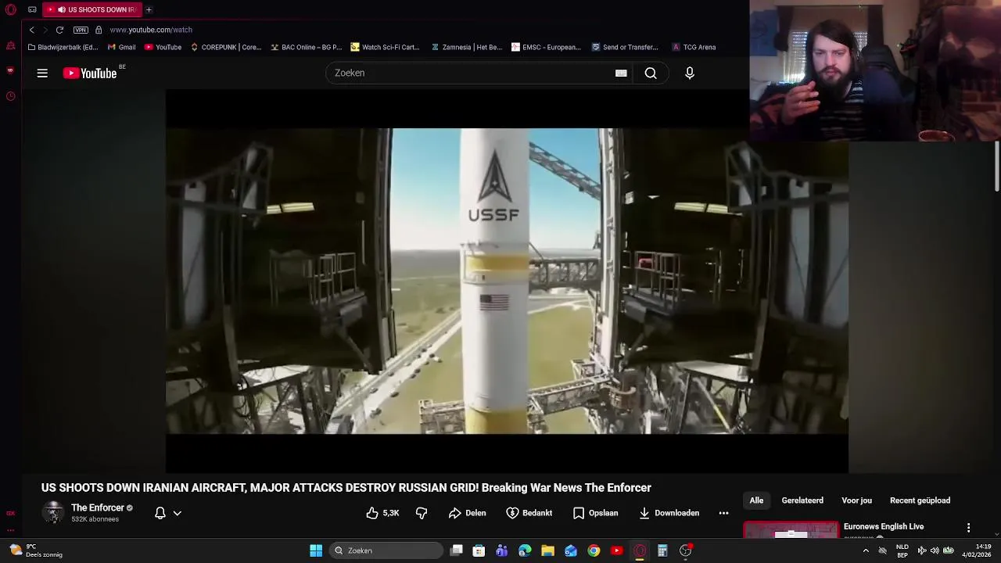Toggle the Opera VPN badge
This screenshot has height=563, width=1001.
[x=81, y=30]
